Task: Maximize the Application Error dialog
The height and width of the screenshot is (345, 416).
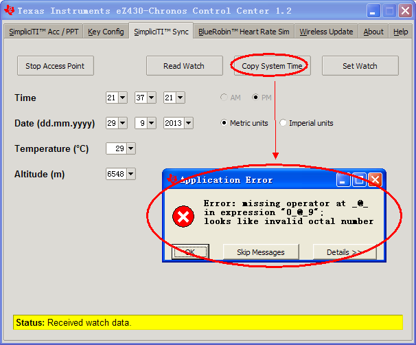Action: [x=359, y=180]
